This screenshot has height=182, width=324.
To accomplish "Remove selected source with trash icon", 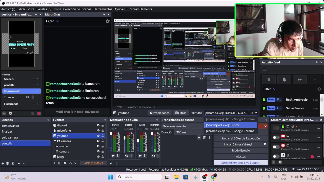I will 59,163.
